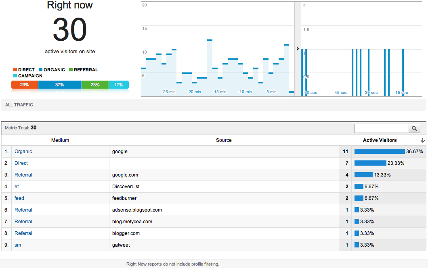Expand the ALL TRAFFIC section
428x268 pixels.
pos(19,105)
